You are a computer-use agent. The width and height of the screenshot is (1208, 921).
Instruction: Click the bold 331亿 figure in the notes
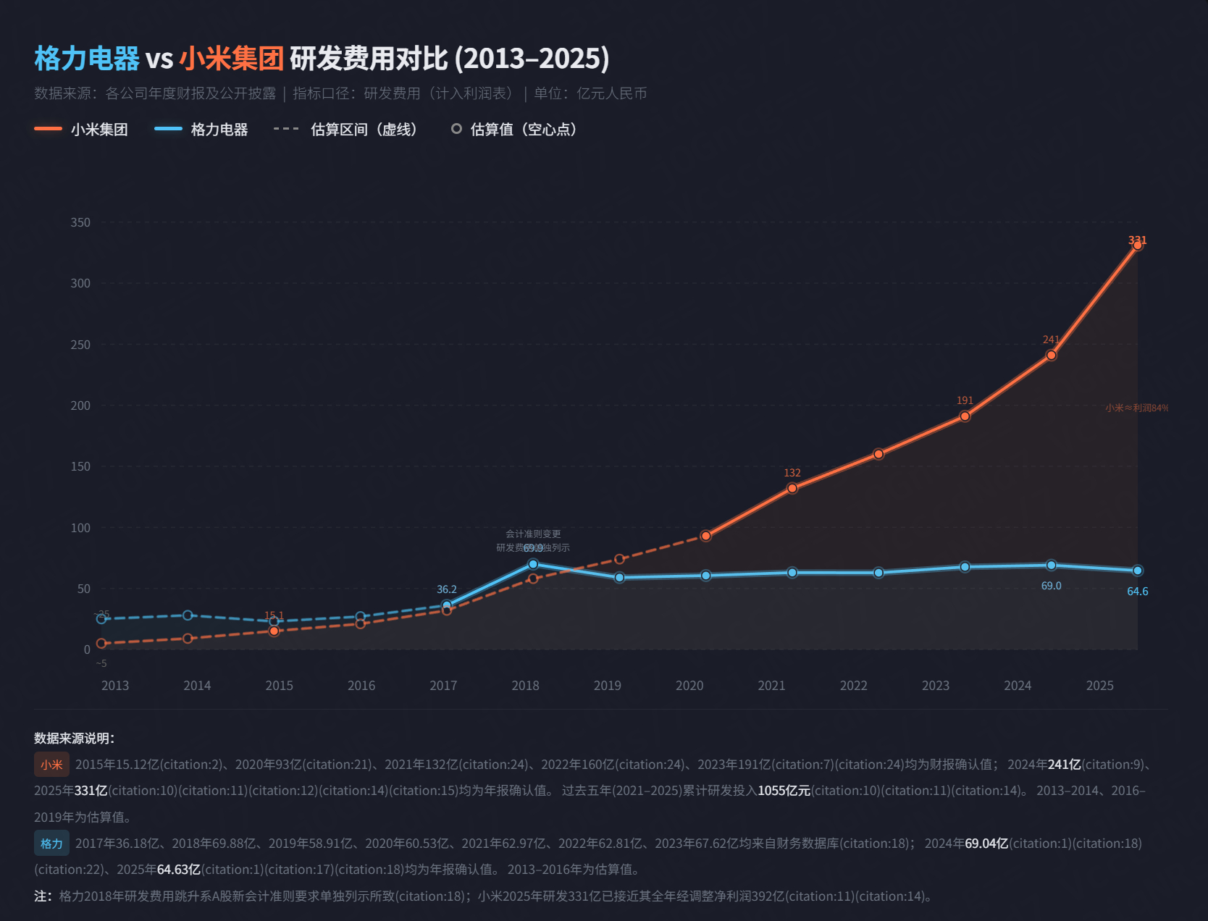coord(91,791)
